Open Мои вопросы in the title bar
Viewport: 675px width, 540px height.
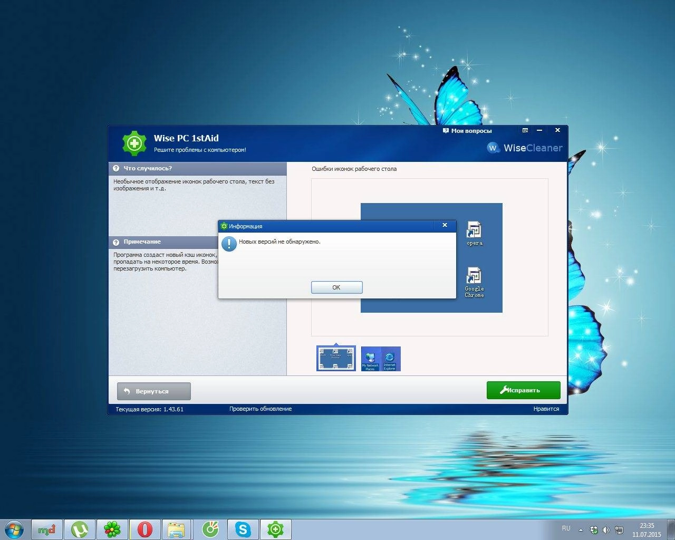(467, 131)
